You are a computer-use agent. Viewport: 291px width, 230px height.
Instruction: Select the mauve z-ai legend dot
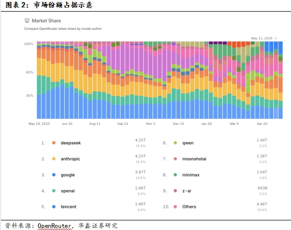(175, 191)
